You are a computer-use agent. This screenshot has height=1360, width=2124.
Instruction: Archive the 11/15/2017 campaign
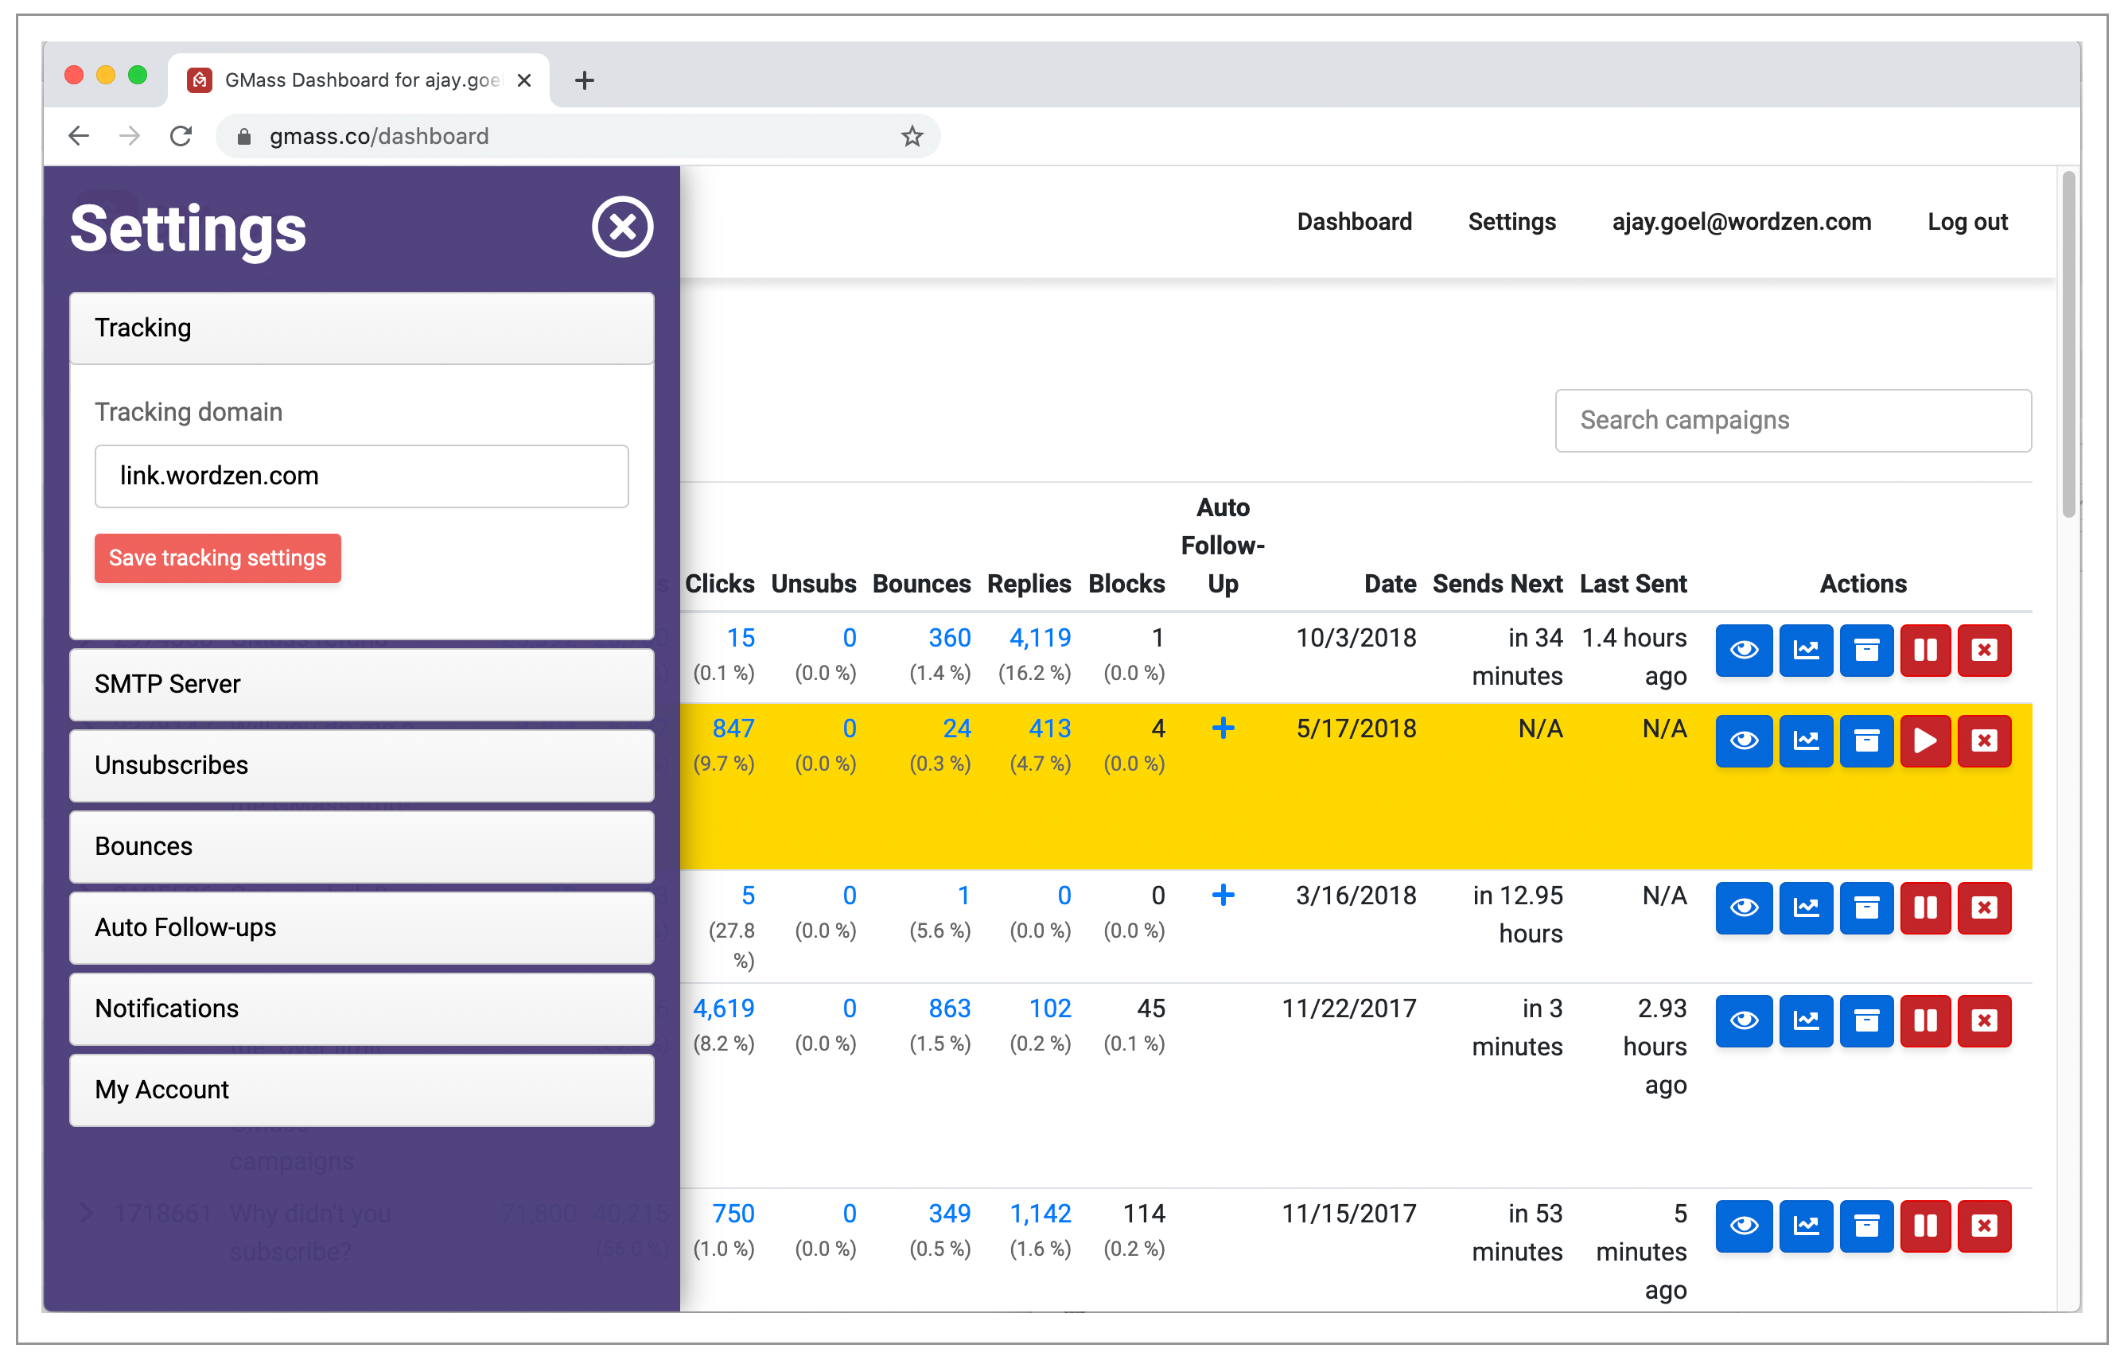click(1865, 1225)
